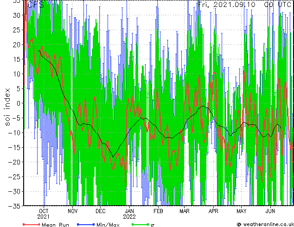294x227 pixels.
Task: Click the red Mean Run legend line
Action: (x=31, y=224)
